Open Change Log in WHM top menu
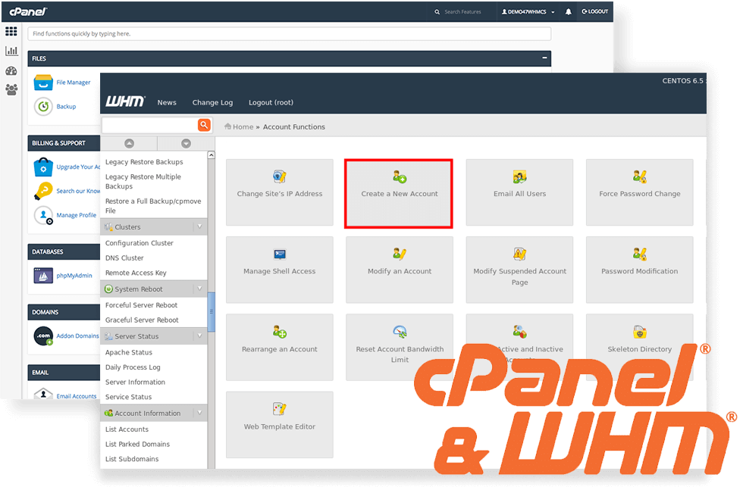 click(212, 103)
